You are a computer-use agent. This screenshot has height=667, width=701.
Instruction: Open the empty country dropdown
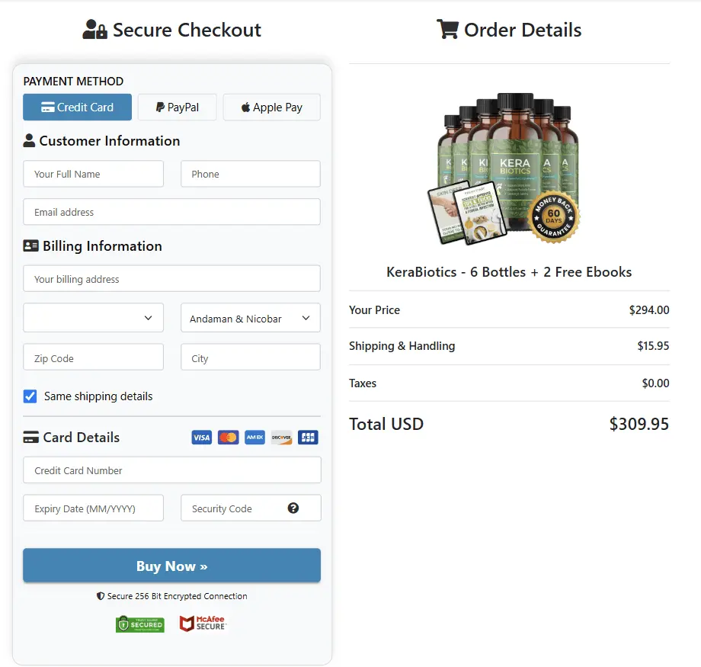(x=93, y=318)
